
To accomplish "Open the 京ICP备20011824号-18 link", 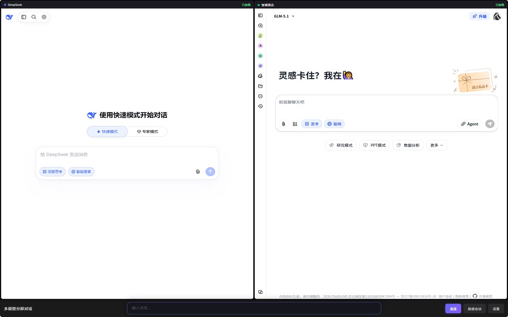I will tap(418, 296).
